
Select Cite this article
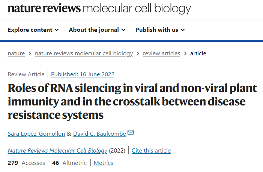(151, 151)
